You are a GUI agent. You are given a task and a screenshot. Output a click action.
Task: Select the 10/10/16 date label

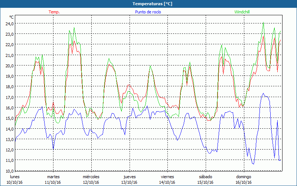(x=15, y=182)
